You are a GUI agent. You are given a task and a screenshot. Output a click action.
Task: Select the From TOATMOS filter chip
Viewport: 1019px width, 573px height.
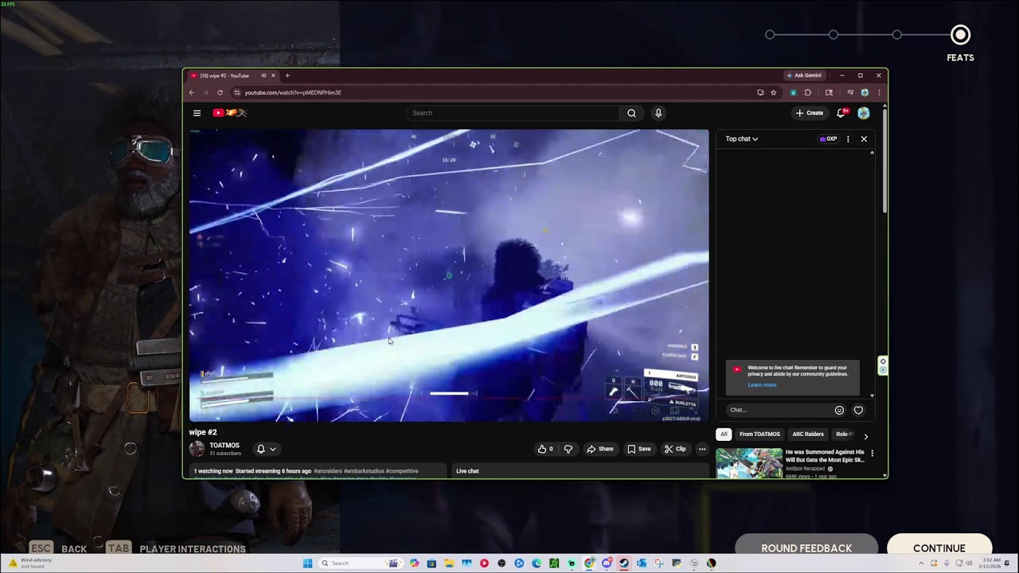[x=759, y=435]
